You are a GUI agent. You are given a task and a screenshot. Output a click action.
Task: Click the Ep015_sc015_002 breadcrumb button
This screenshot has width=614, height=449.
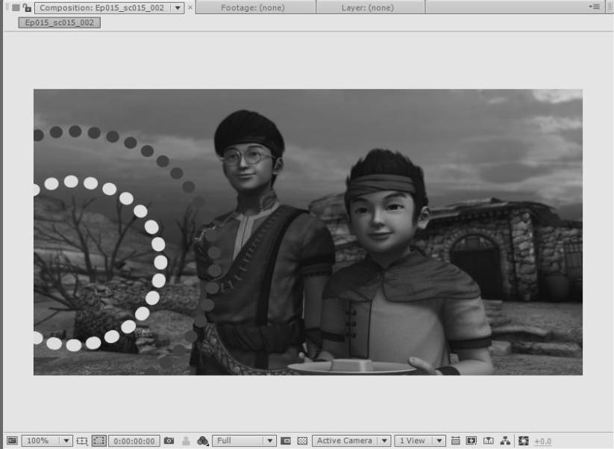click(60, 22)
